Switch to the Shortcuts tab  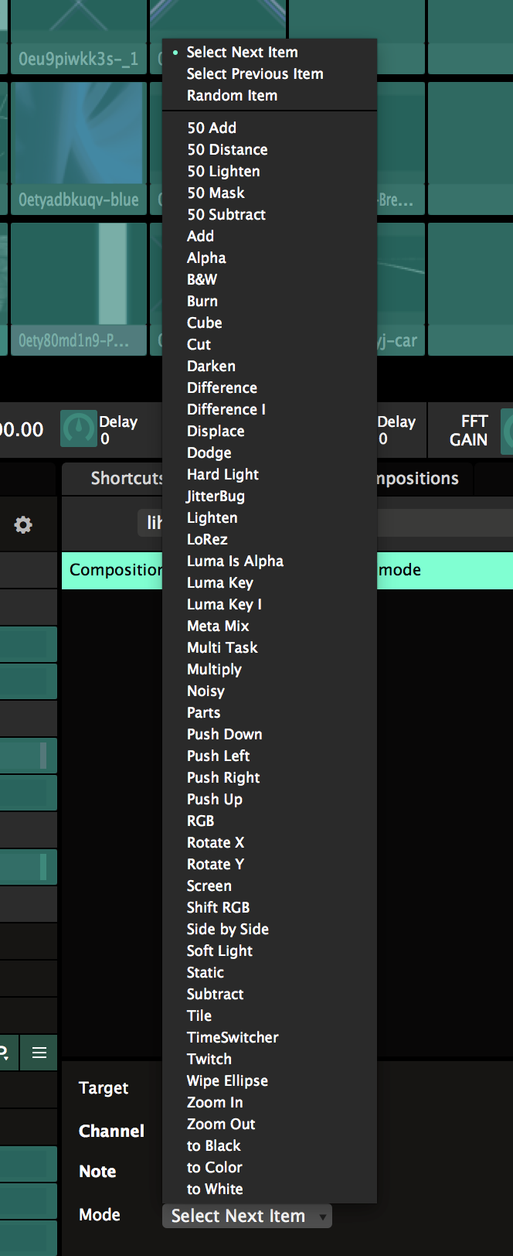[124, 479]
